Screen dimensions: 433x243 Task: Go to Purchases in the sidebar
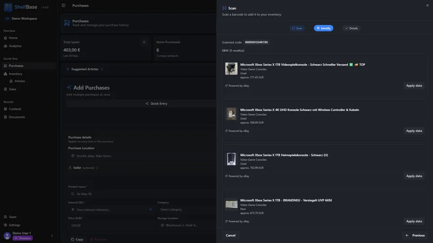pyautogui.click(x=29, y=66)
